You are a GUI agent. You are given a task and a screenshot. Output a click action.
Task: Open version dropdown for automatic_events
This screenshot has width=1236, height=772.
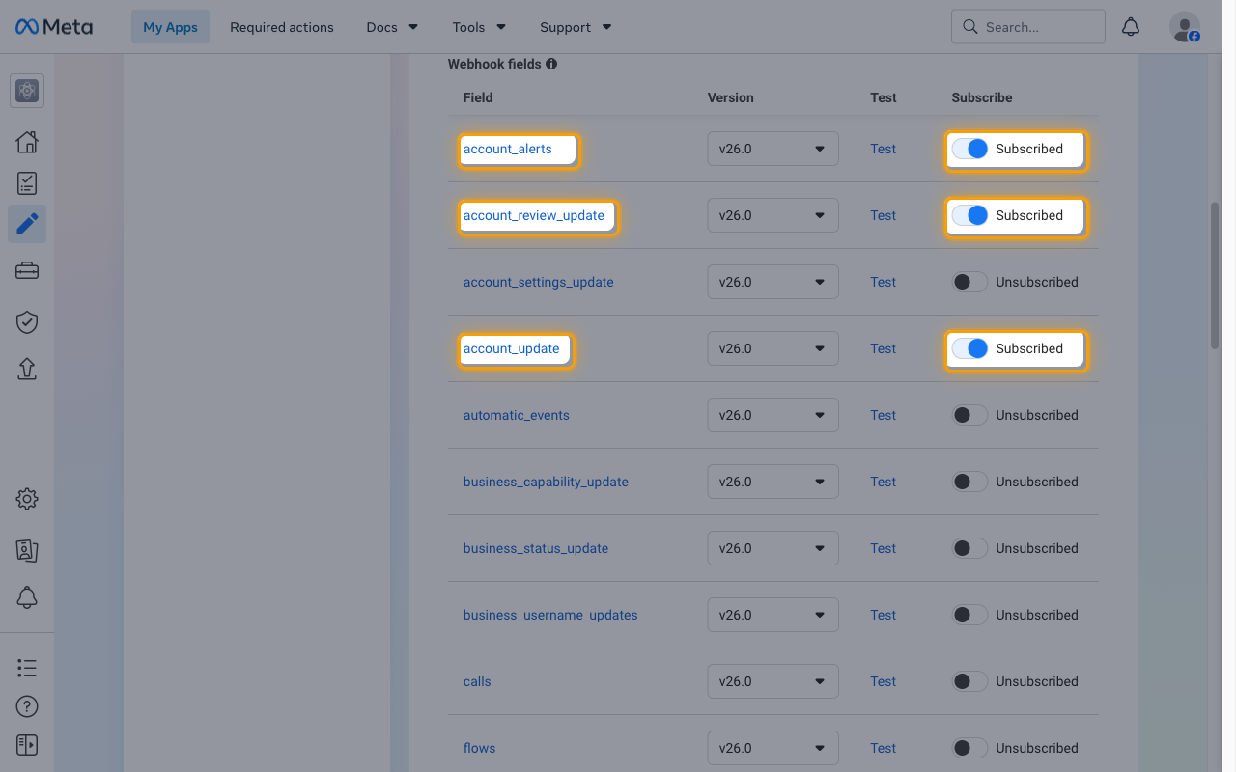point(772,415)
